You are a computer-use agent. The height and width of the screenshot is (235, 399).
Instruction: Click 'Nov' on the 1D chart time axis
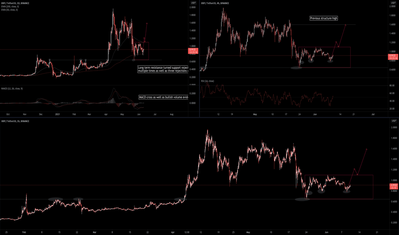[x=25, y=115]
